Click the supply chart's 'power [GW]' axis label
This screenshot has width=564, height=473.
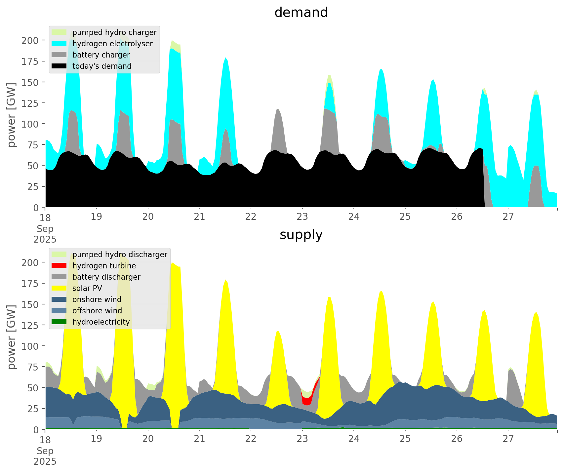pyautogui.click(x=12, y=337)
